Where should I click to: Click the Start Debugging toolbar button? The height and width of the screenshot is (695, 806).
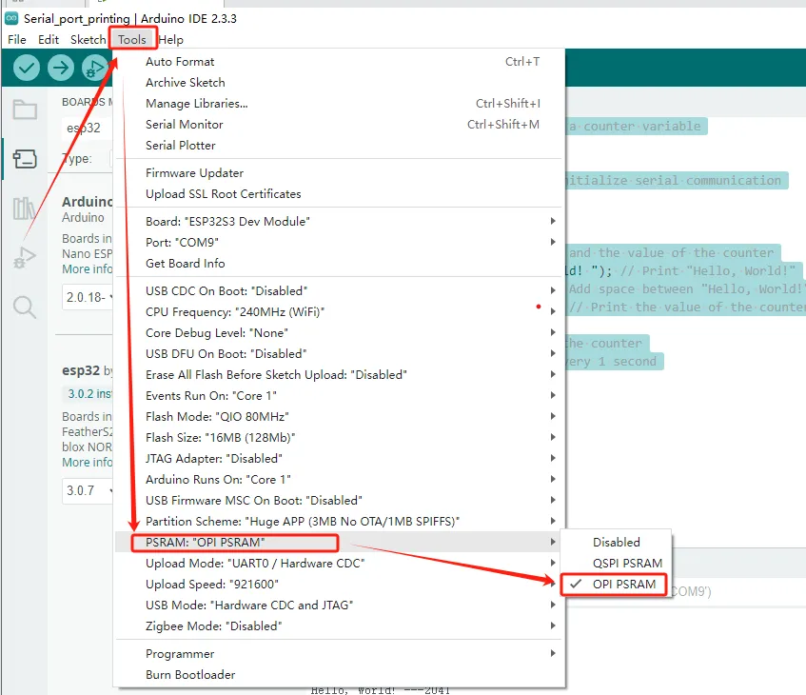(x=95, y=68)
